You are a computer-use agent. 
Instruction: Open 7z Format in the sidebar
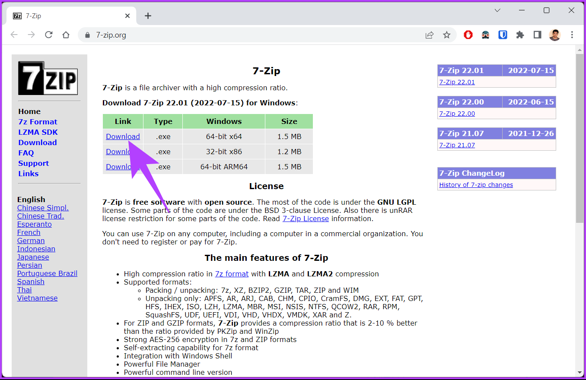click(x=38, y=122)
